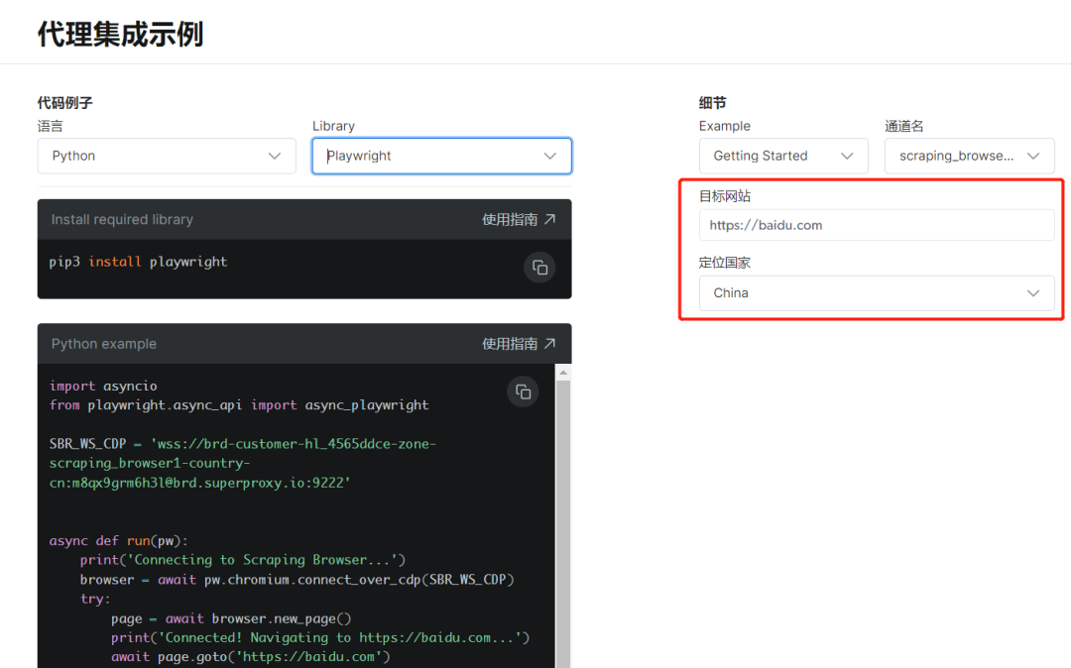Click the Example field label
1071x668 pixels.
[725, 126]
